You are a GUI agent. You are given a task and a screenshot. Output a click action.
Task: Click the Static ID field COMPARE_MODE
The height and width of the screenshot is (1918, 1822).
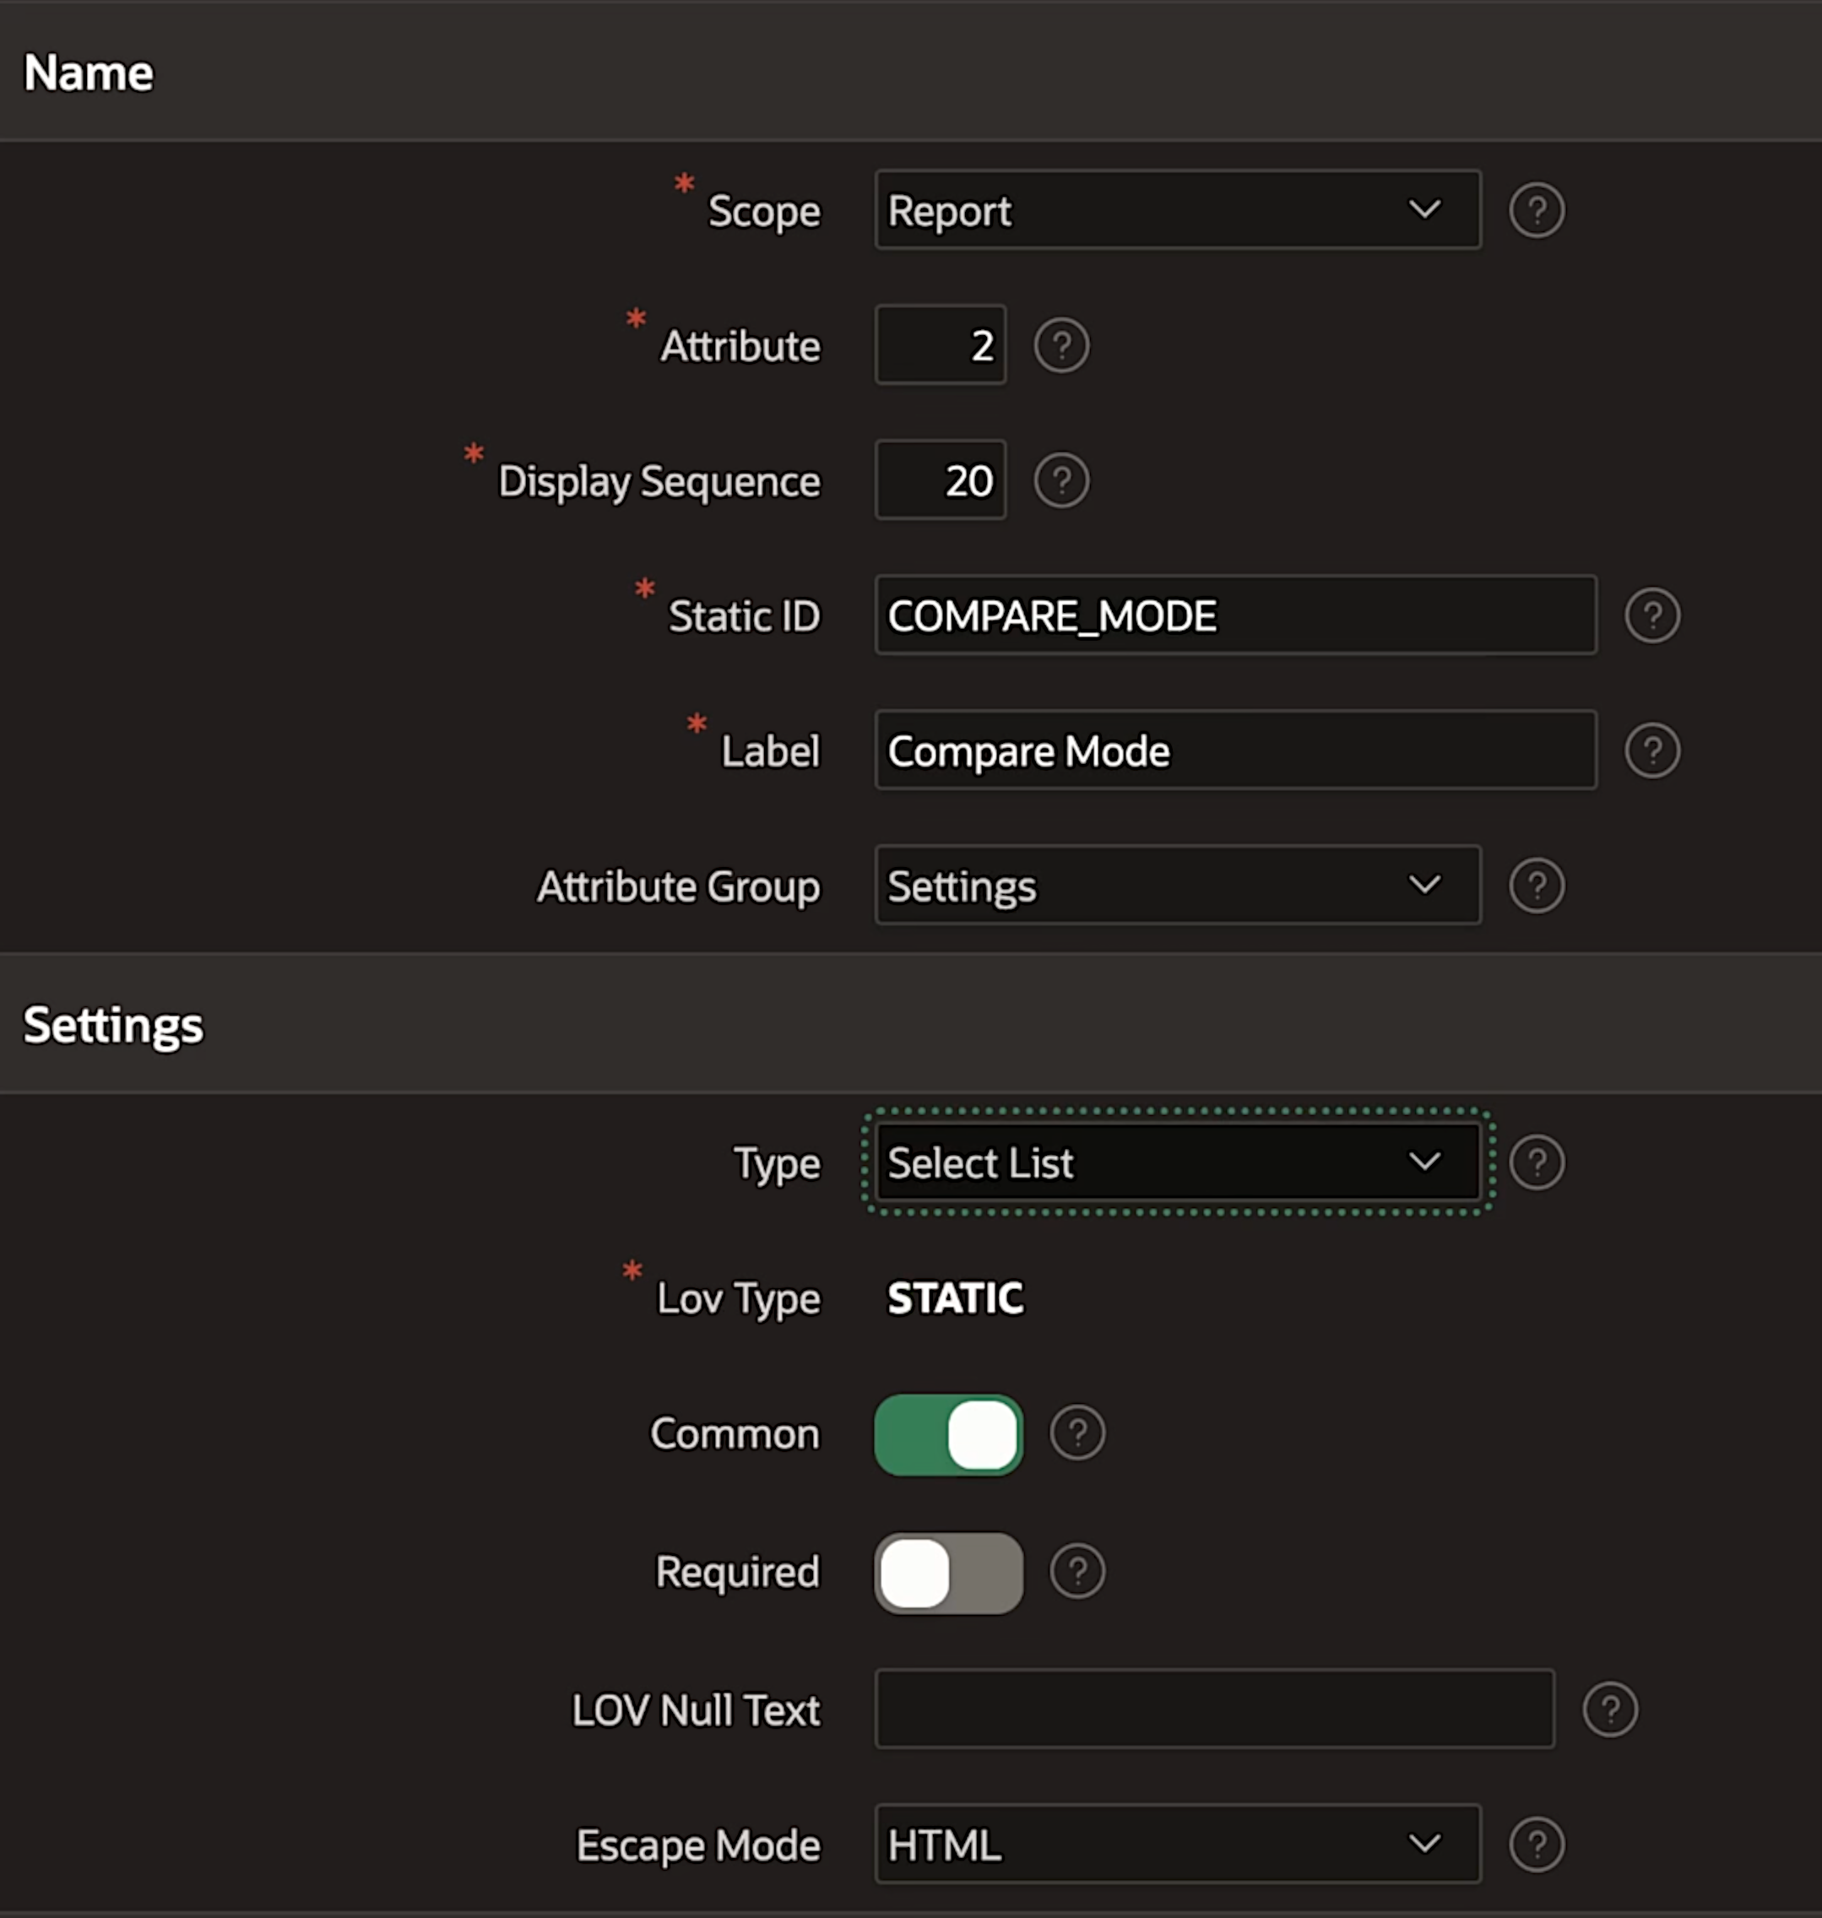tap(1234, 615)
